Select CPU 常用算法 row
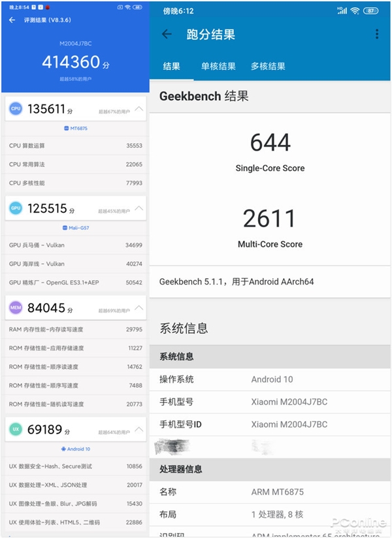 (76, 165)
